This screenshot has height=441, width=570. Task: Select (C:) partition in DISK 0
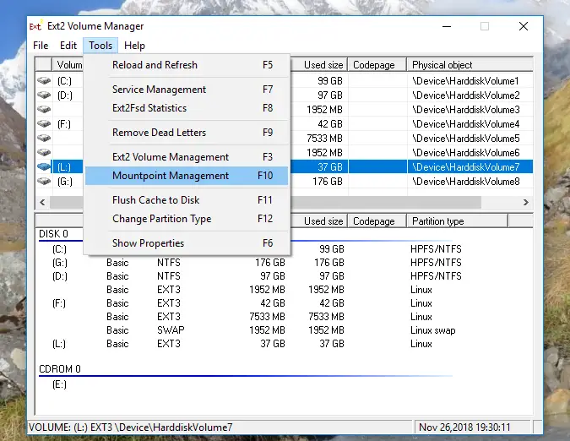pos(59,249)
